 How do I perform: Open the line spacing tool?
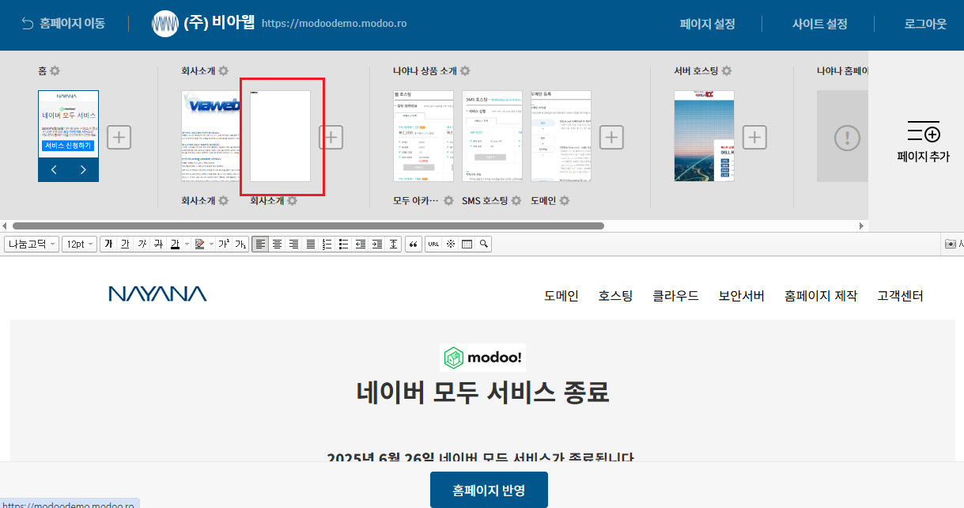coord(393,244)
